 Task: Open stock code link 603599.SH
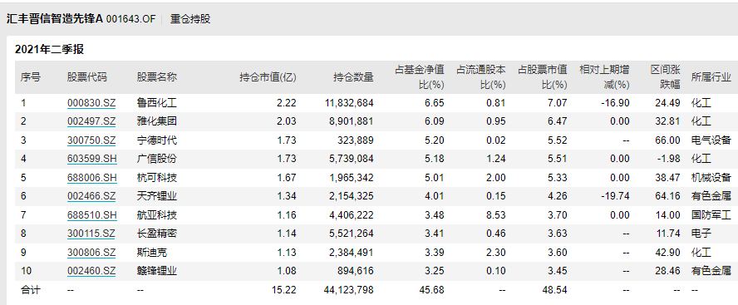(91, 159)
